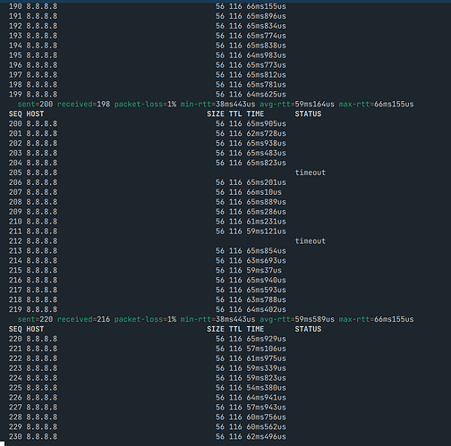Select time 64ms983us in seq 195 row
This screenshot has height=446, width=451.
tap(266, 55)
